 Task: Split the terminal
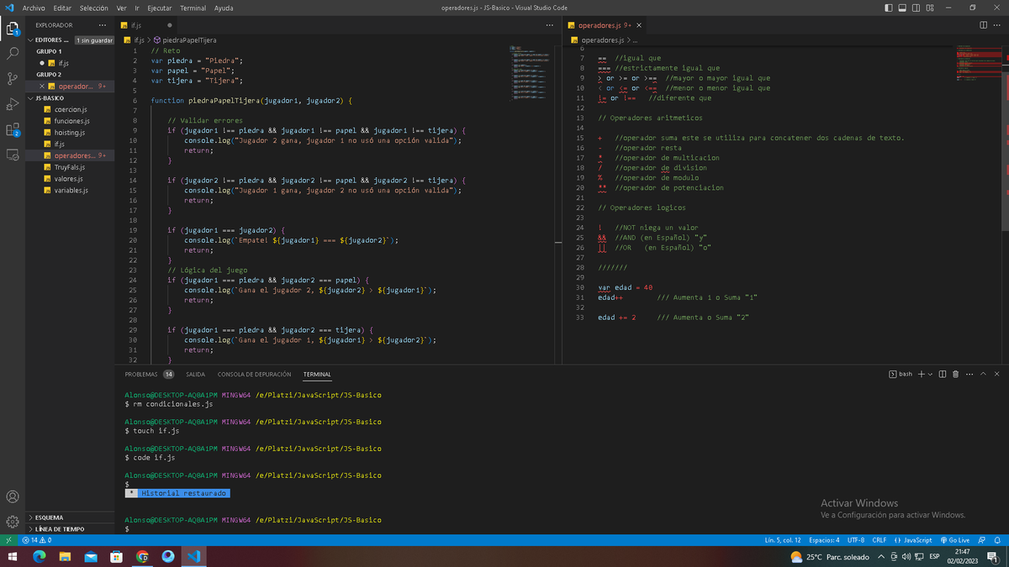(x=943, y=374)
